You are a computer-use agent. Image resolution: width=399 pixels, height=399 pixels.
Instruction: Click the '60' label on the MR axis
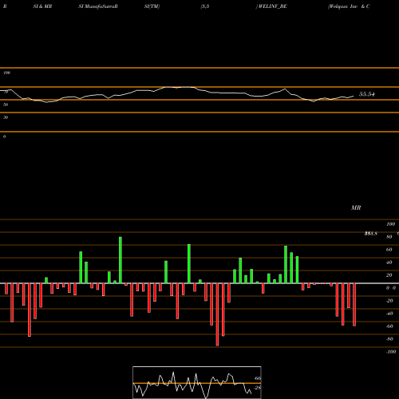click(x=389, y=250)
